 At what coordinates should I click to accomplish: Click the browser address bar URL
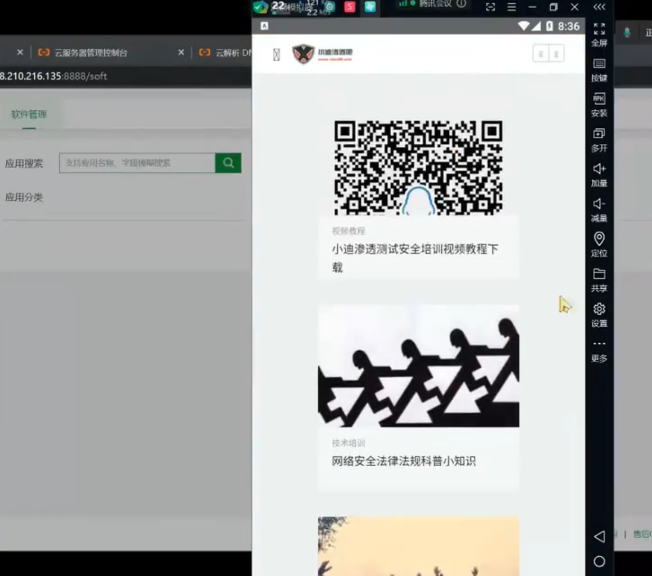[x=54, y=76]
